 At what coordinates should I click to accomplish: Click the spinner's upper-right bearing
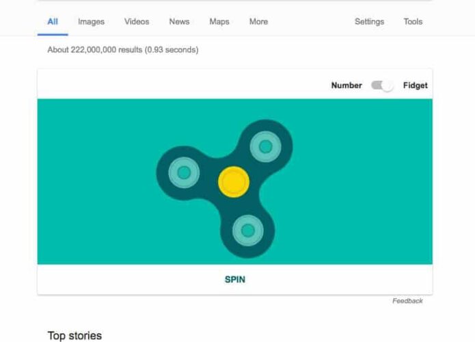pyautogui.click(x=266, y=146)
